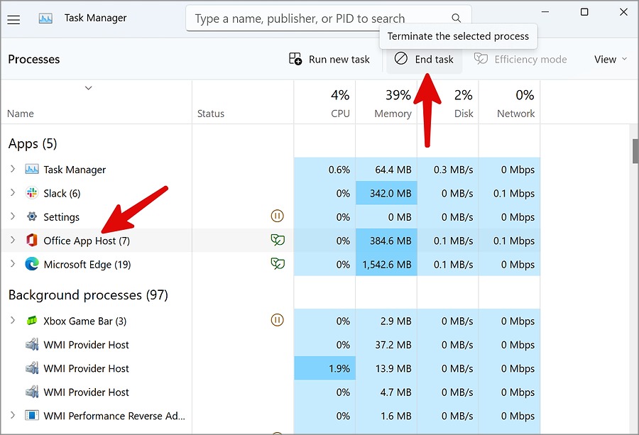Sort processes by the Memory column
Viewport: 639px width, 435px height.
click(386, 103)
